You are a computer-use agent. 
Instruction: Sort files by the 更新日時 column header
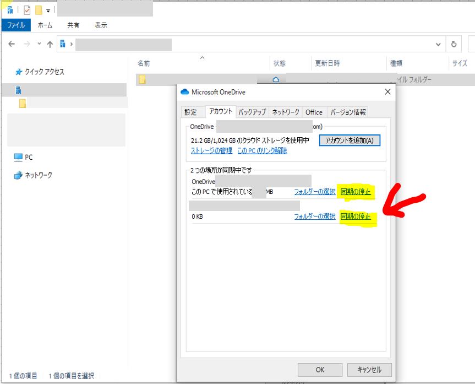click(x=327, y=63)
